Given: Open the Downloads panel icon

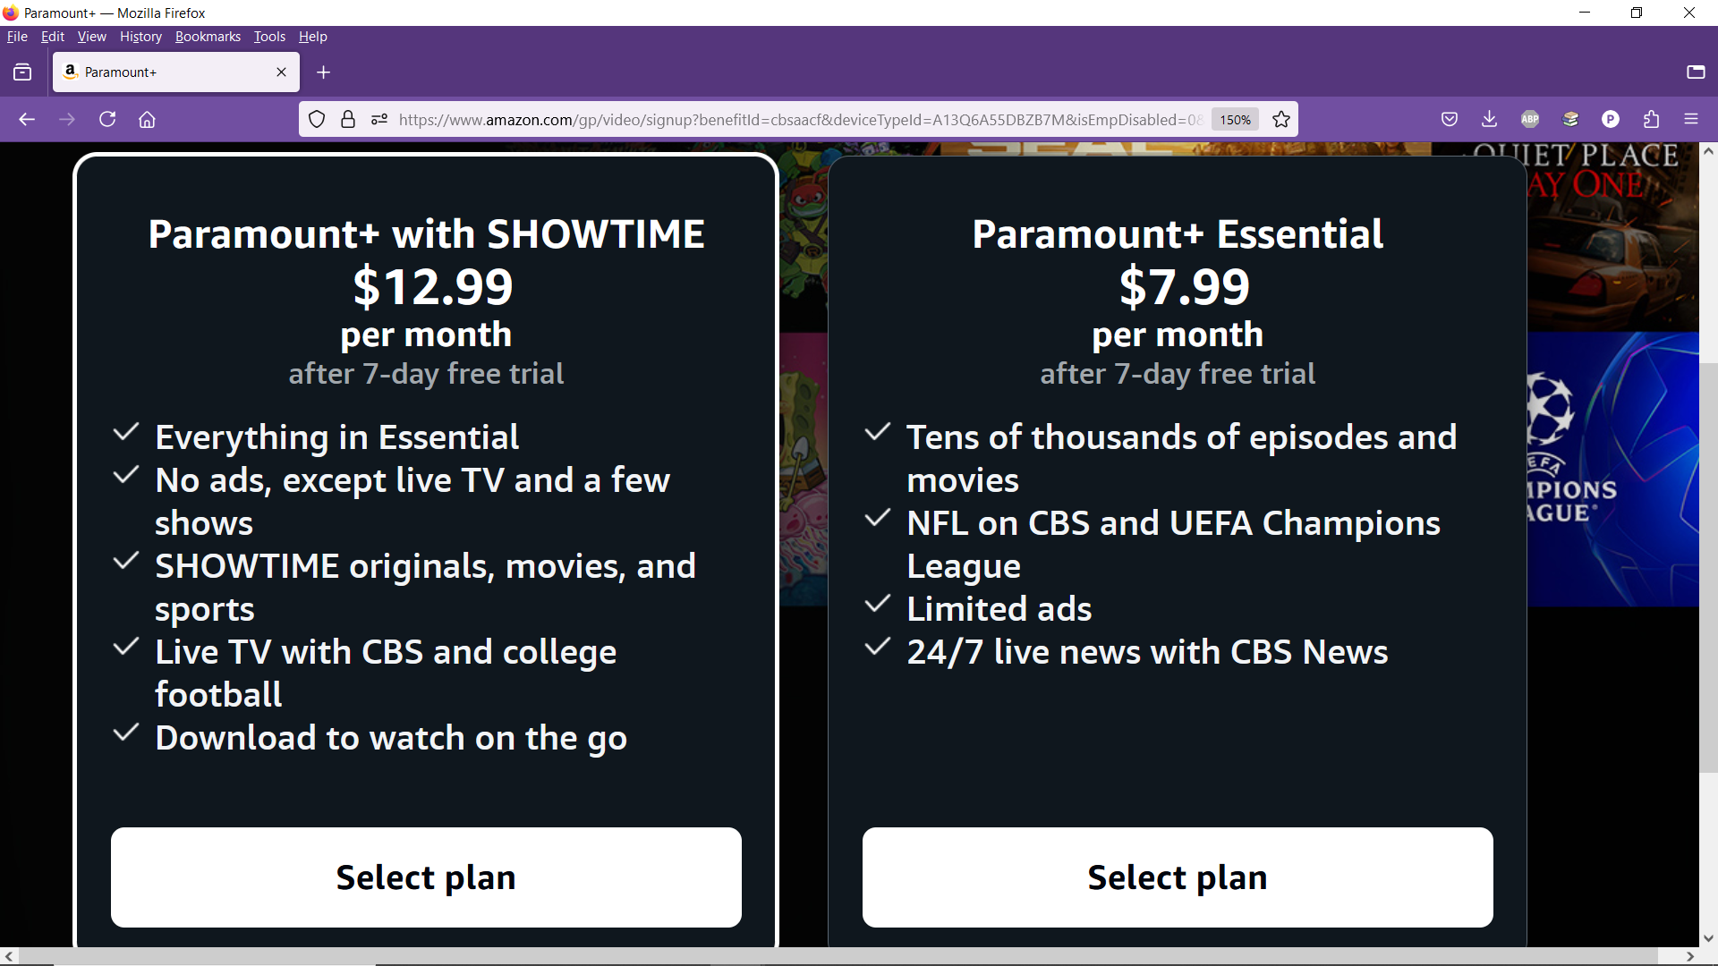Looking at the screenshot, I should pyautogui.click(x=1489, y=119).
